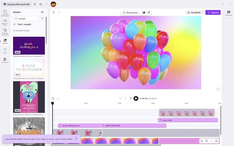The image size is (234, 146).
Task: Zoom in on the timeline
Action: pyautogui.click(x=207, y=141)
